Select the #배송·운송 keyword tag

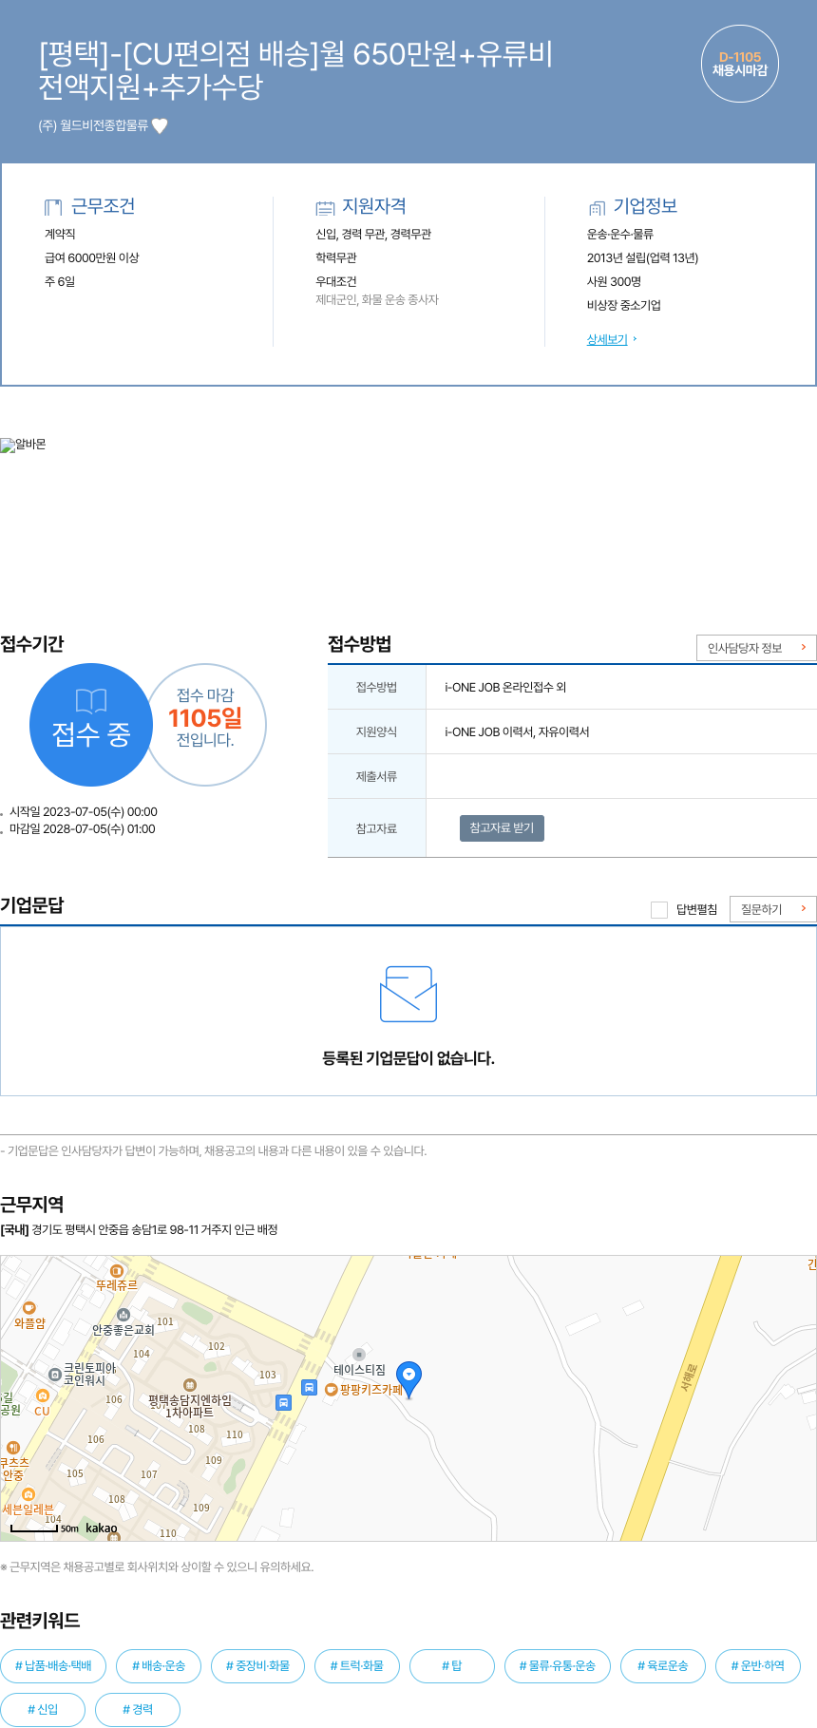point(159,1666)
